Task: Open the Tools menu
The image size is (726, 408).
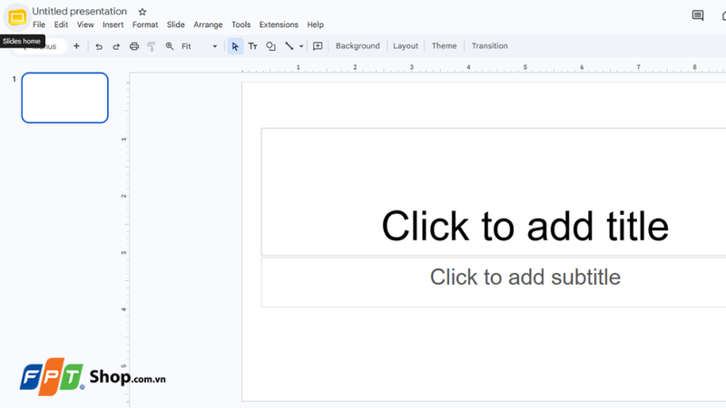Action: pyautogui.click(x=240, y=24)
